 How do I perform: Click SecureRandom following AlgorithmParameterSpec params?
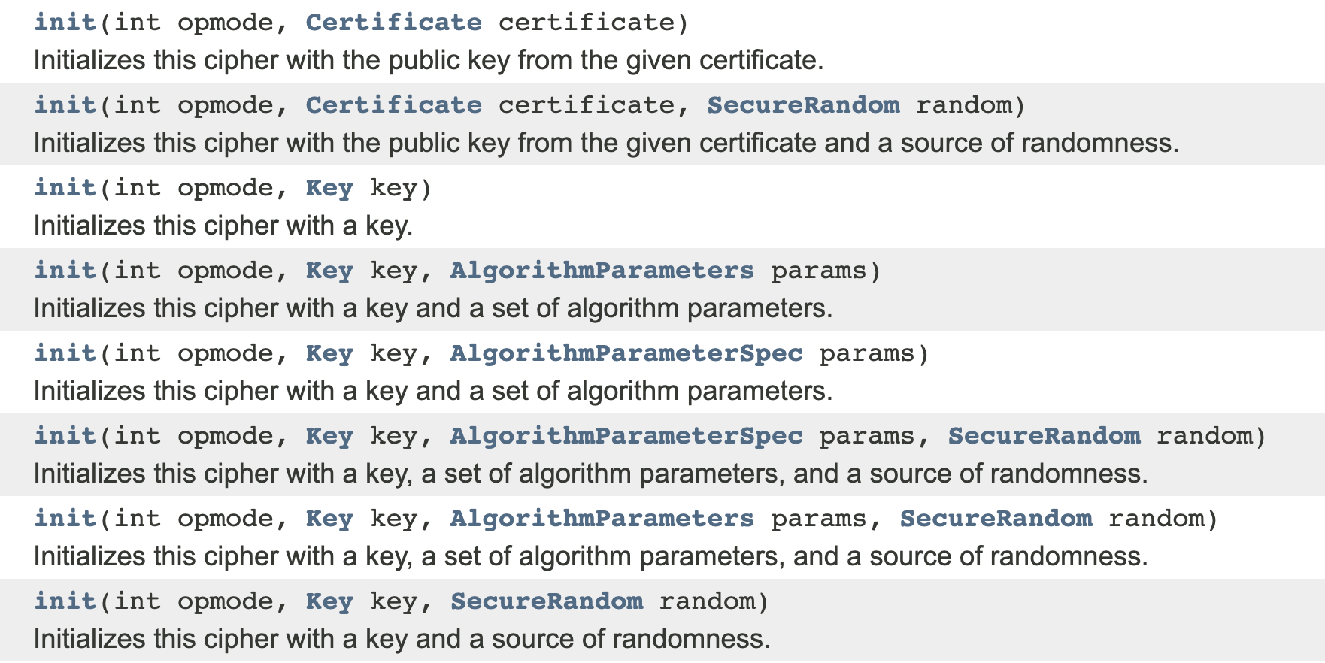point(1044,436)
